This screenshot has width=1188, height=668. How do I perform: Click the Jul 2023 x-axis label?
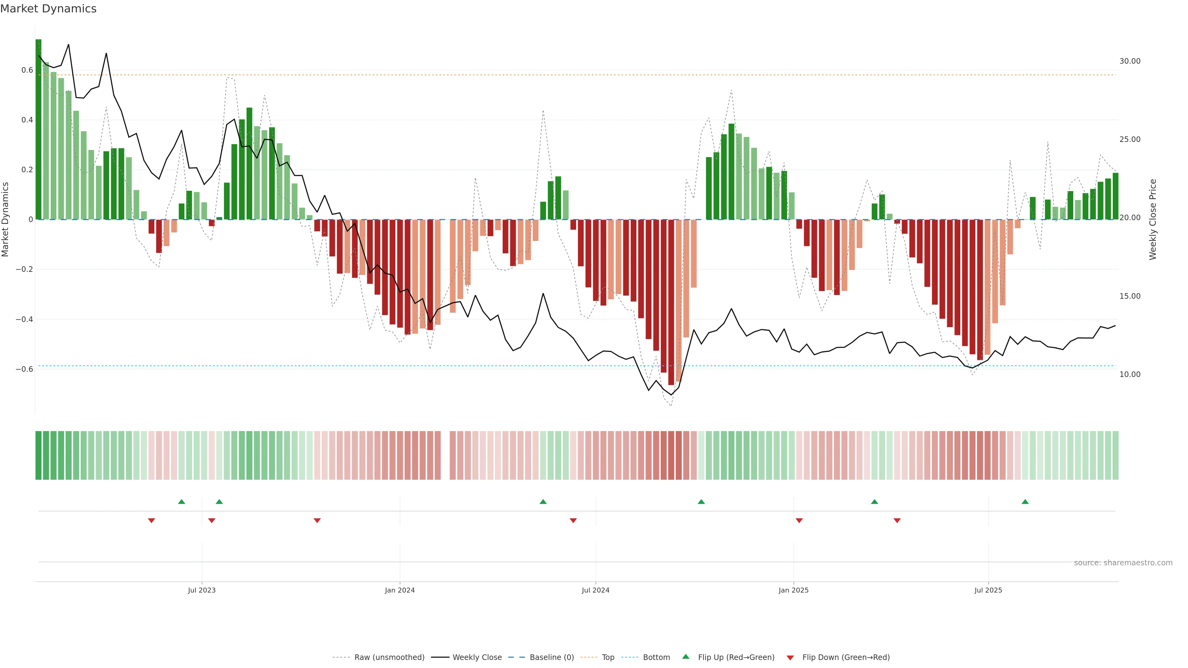coord(201,590)
